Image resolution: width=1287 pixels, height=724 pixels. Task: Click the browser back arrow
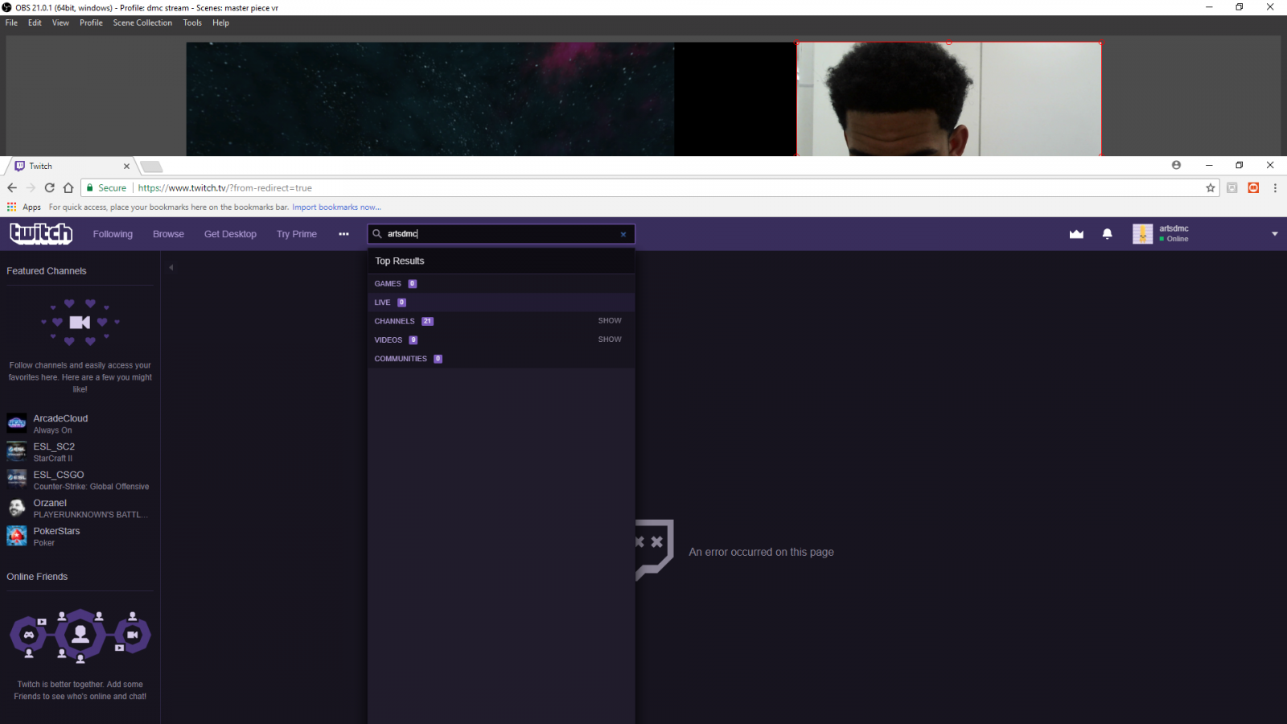[12, 187]
